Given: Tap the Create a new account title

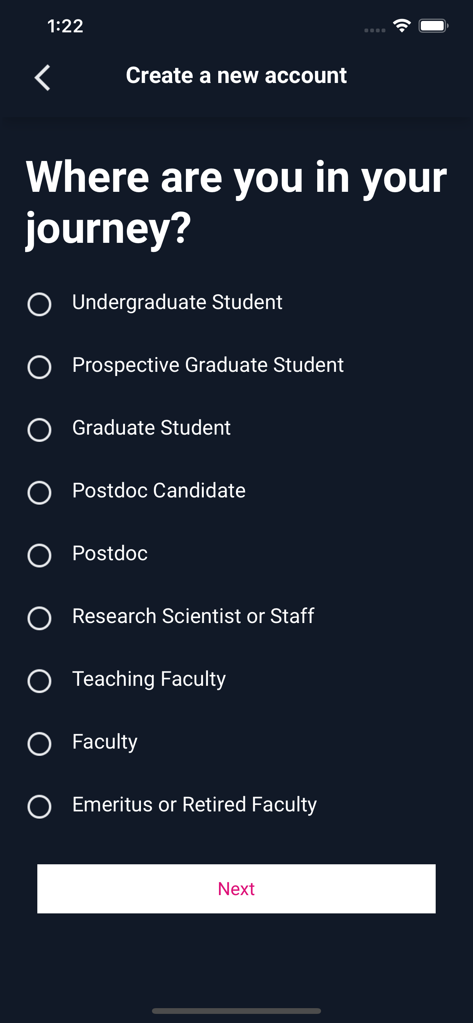Looking at the screenshot, I should pyautogui.click(x=237, y=75).
